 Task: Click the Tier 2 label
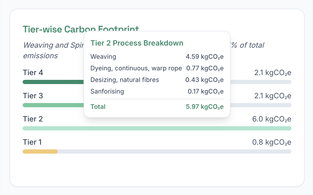pyautogui.click(x=33, y=119)
